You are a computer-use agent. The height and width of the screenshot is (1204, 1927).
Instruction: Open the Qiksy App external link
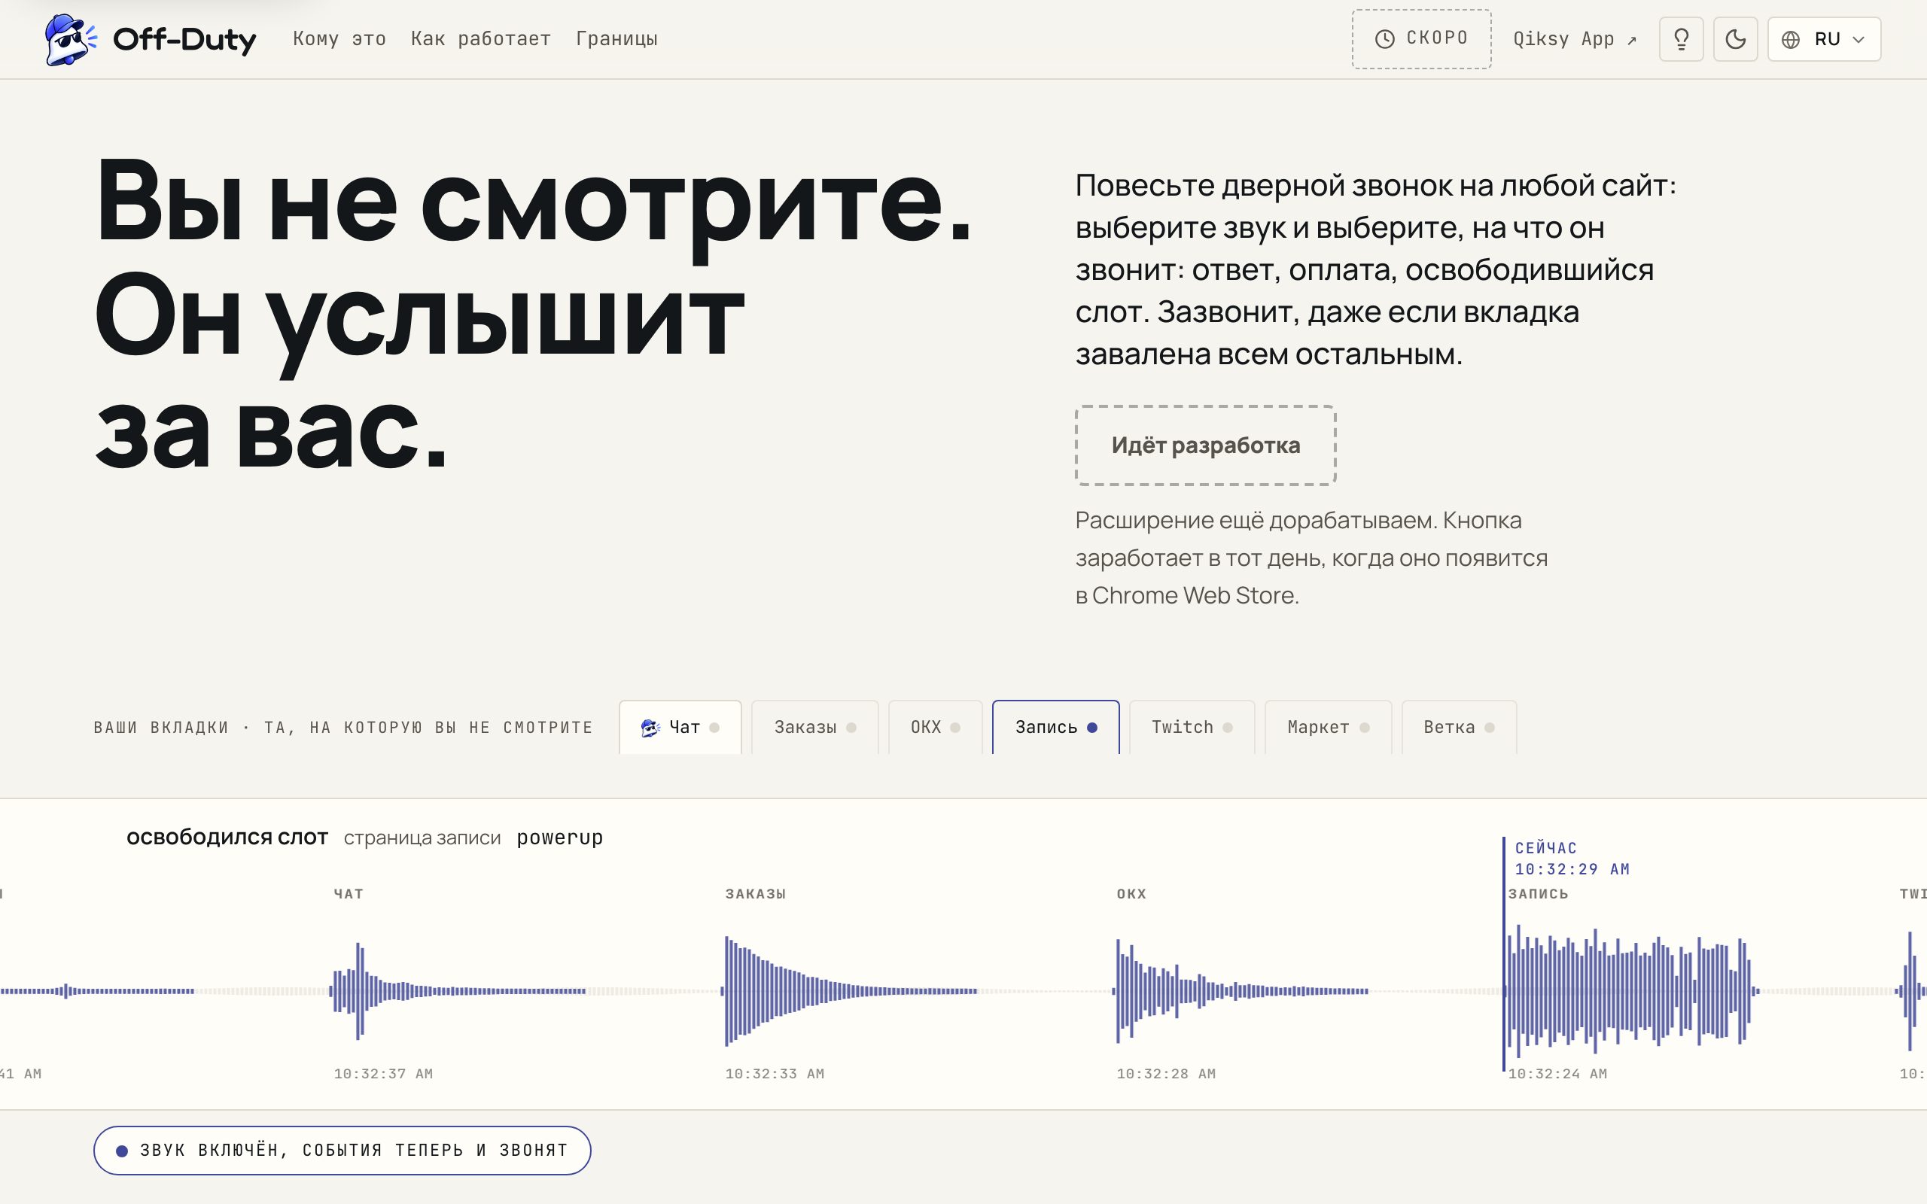click(x=1574, y=39)
